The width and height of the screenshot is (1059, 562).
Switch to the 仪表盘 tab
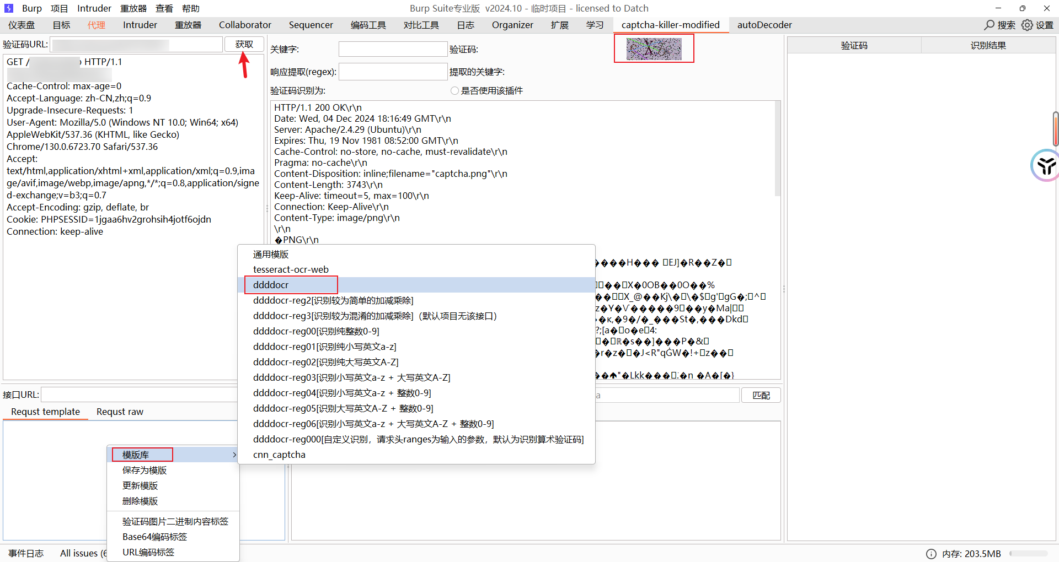tap(22, 25)
